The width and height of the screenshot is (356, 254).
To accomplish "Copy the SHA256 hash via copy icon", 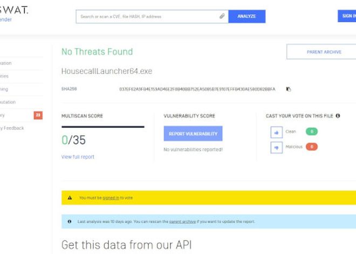I will (x=289, y=89).
